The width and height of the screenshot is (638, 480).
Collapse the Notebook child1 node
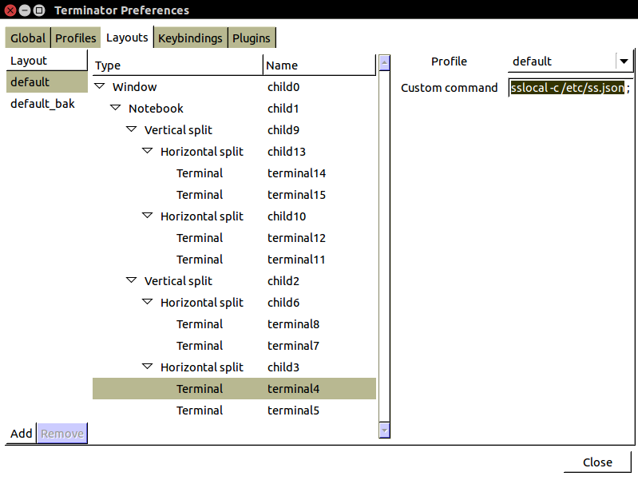coord(116,108)
